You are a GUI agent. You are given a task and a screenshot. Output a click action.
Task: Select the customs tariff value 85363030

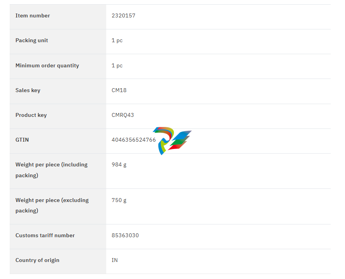pos(125,236)
